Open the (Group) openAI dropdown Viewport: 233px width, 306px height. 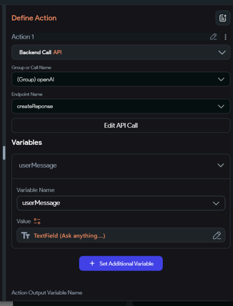coord(121,79)
